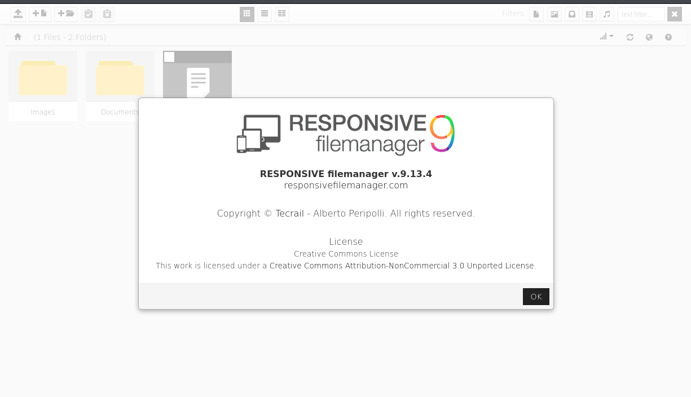Click the Responsive filemanager logo
Screen dimensions: 691x397
point(346,135)
